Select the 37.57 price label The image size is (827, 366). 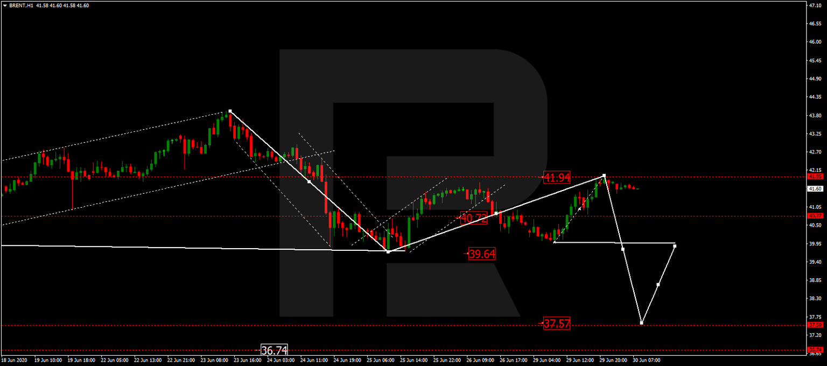[x=556, y=324]
